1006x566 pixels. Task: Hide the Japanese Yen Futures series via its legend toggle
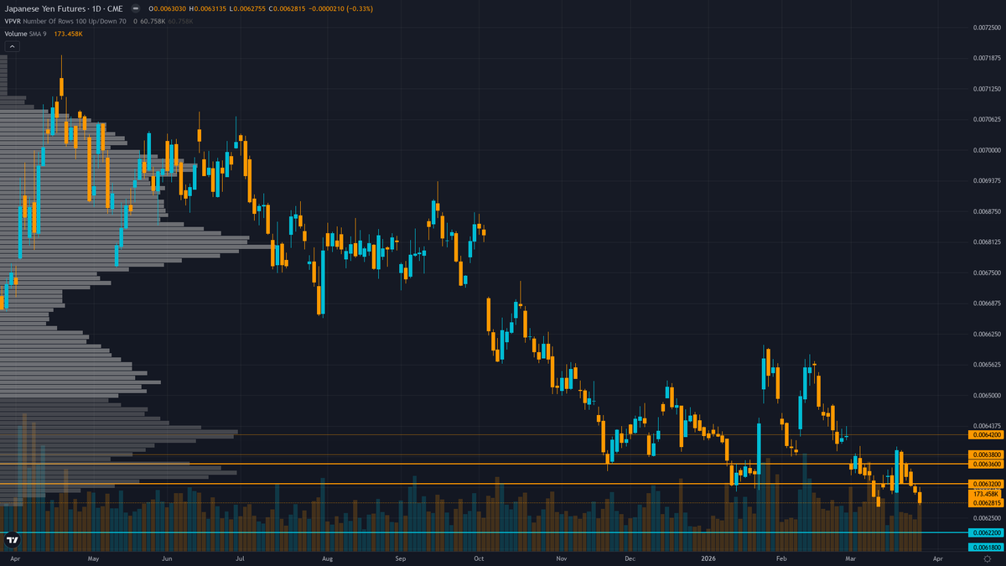tap(136, 8)
